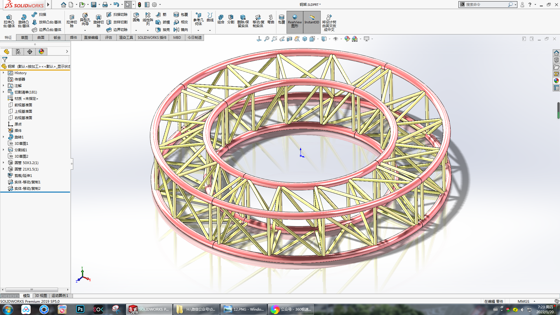Viewport: 560px width, 315px height.
Task: Open the display style dropdown arrow
Action: 329,39
